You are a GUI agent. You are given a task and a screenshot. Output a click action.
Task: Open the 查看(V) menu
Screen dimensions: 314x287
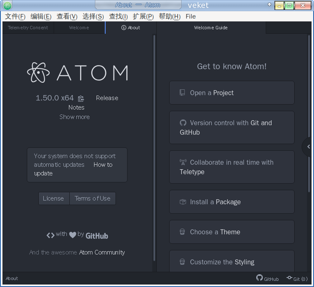(x=67, y=16)
